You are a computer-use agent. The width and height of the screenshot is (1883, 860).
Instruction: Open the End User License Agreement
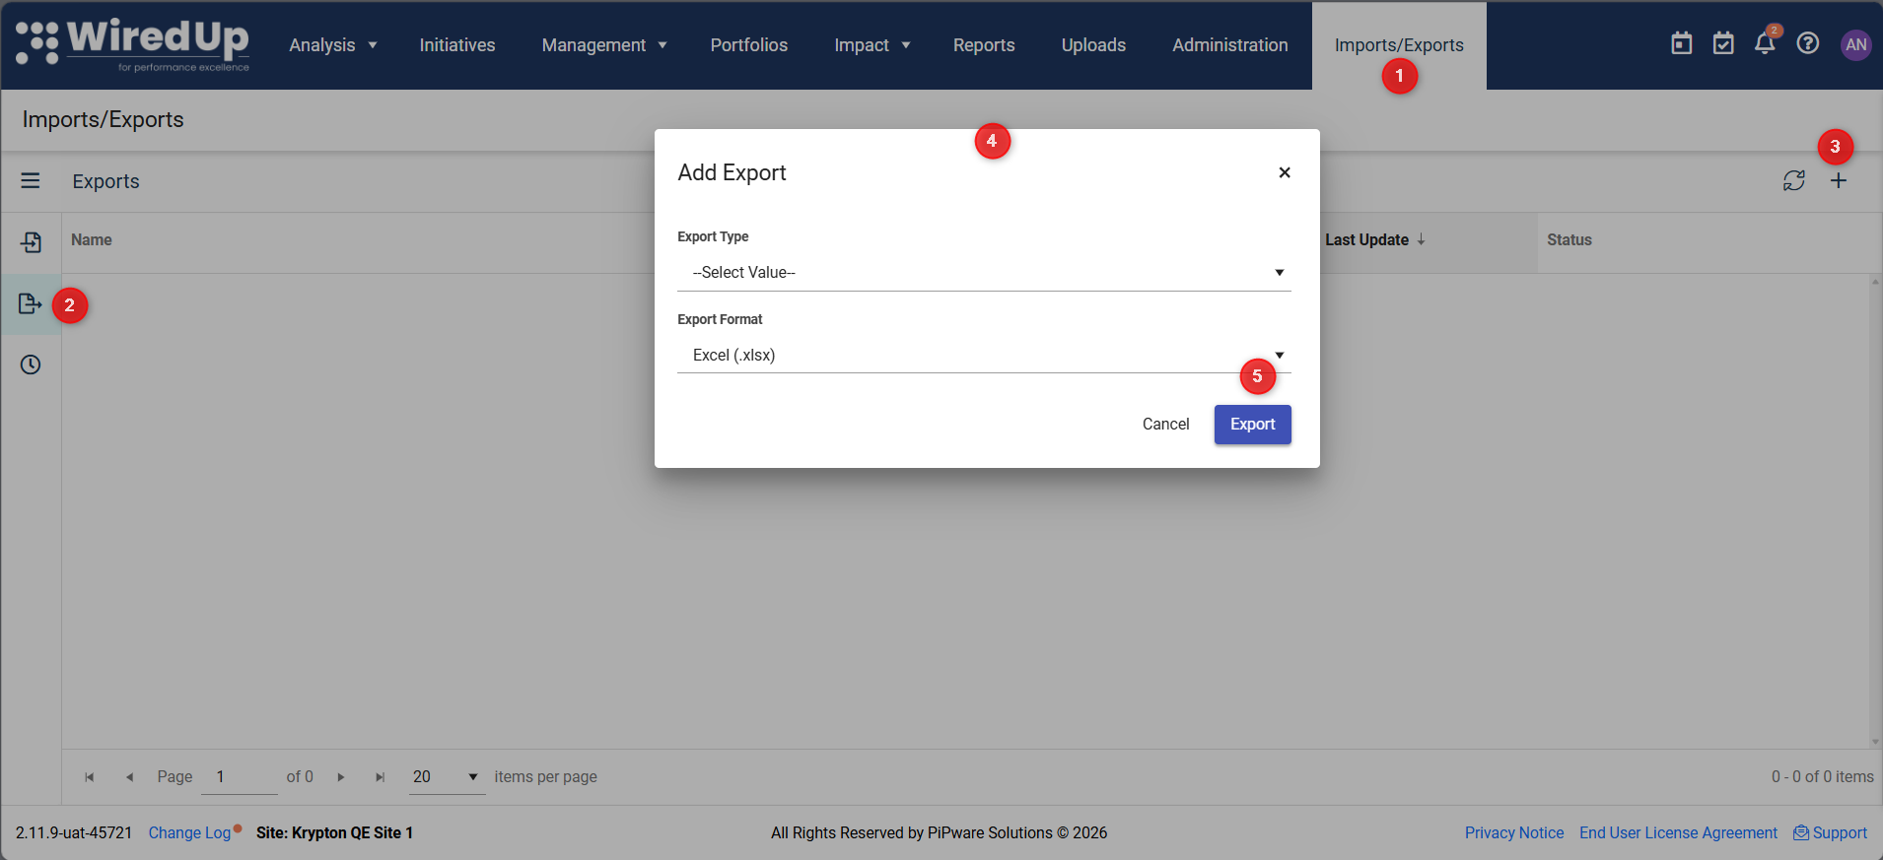point(1678,833)
